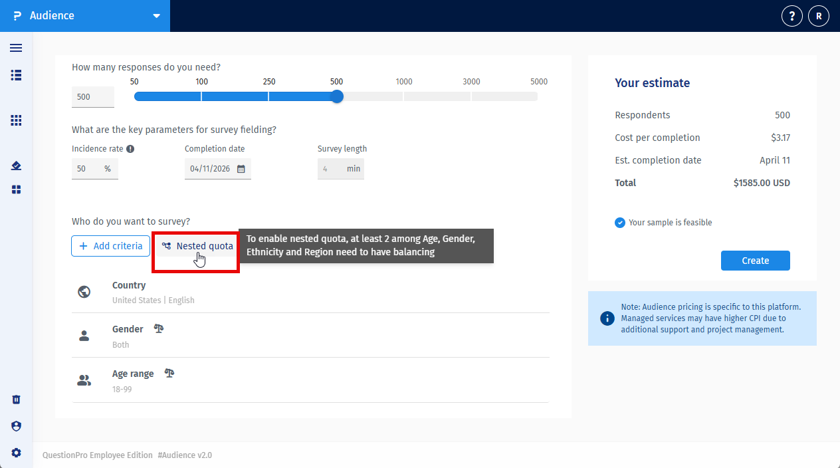Click the layers sidebar icon
The image size is (840, 468).
(x=16, y=166)
